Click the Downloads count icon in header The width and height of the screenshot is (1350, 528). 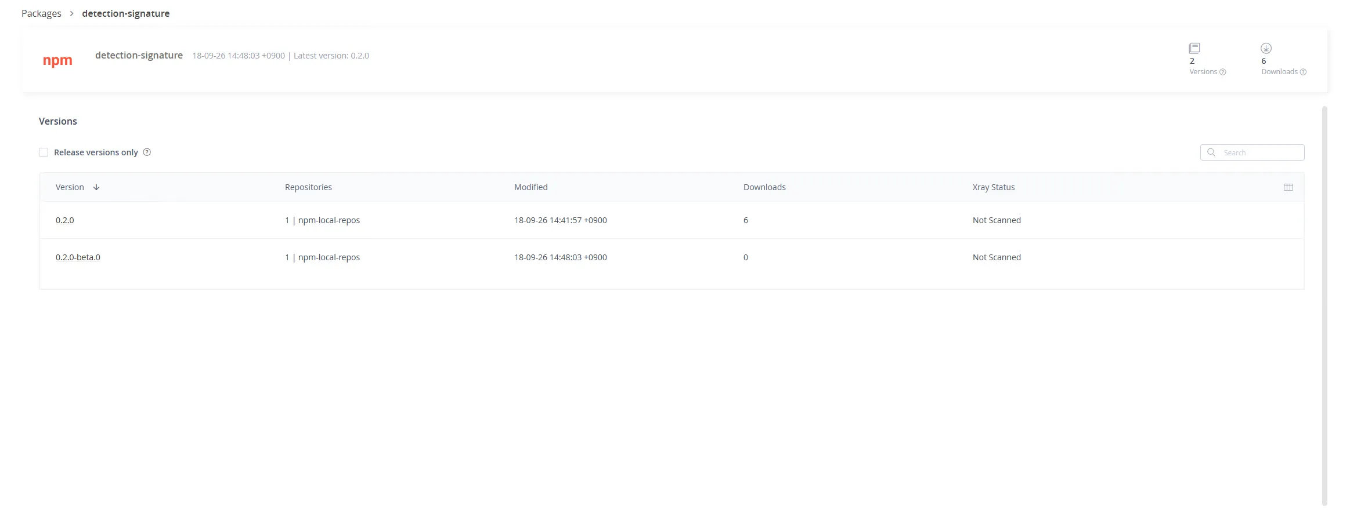coord(1266,48)
